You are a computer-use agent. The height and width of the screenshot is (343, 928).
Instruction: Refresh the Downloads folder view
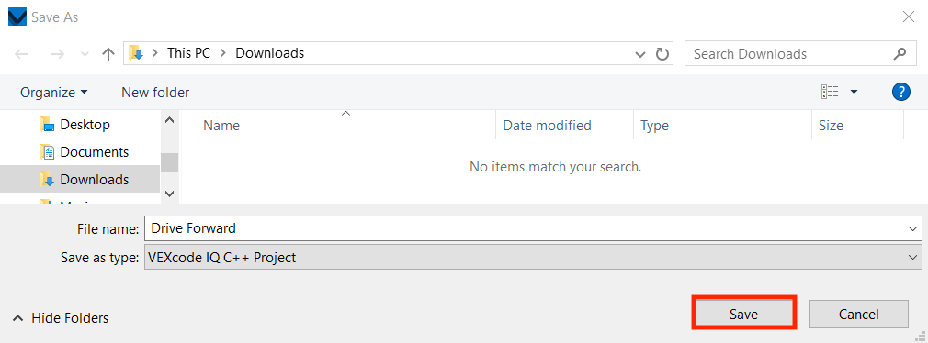pos(662,54)
